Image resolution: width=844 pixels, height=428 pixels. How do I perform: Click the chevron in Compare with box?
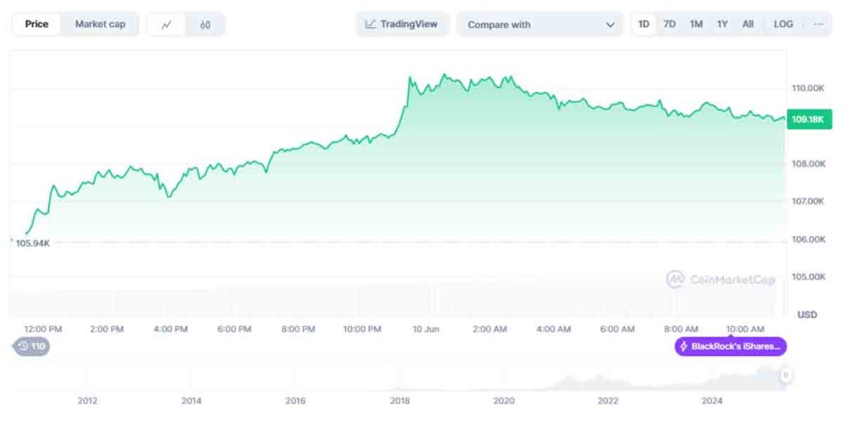click(610, 25)
